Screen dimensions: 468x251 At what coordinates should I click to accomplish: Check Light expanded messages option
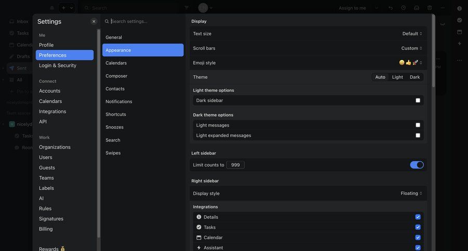(x=418, y=135)
